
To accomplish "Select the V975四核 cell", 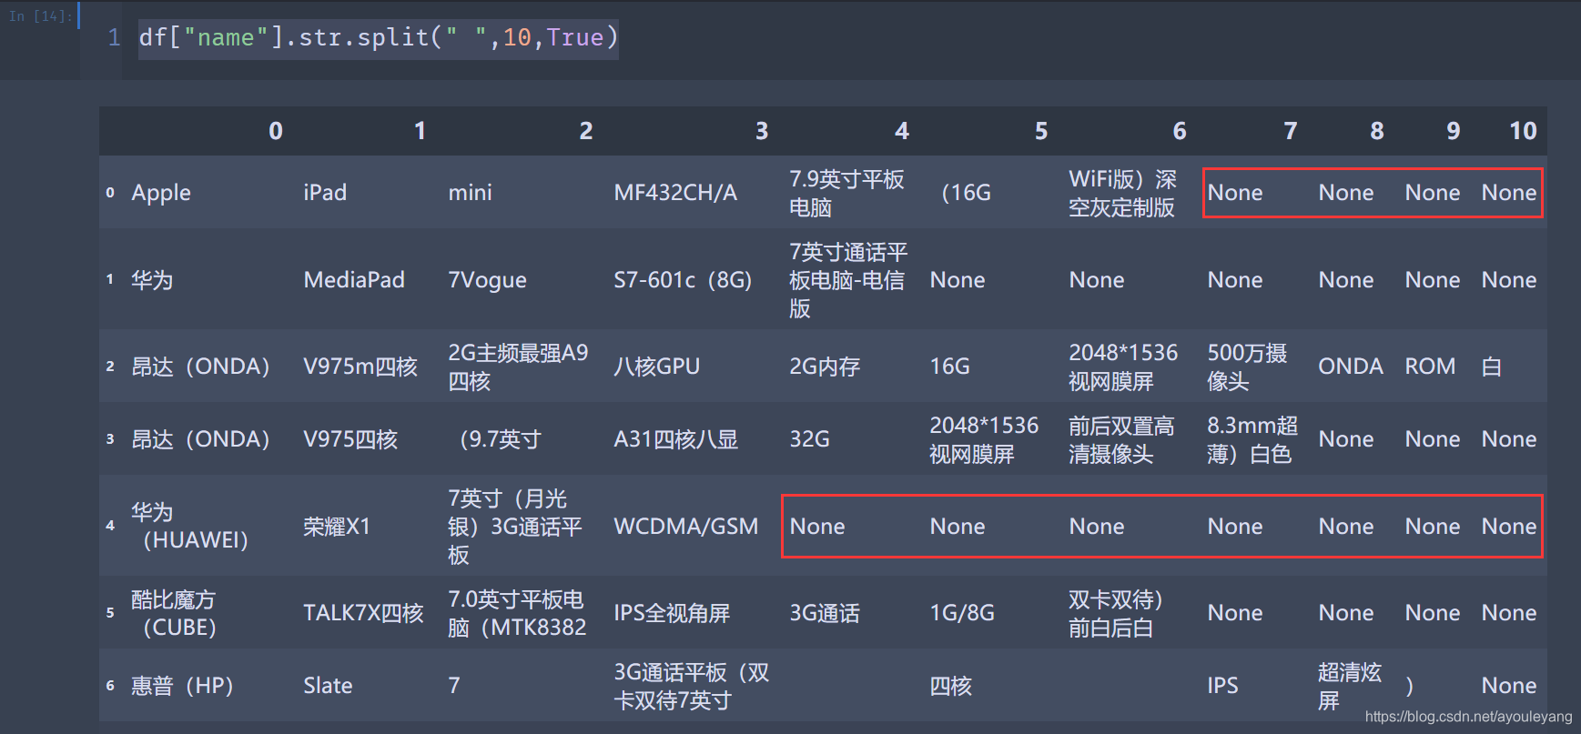I will click(350, 439).
